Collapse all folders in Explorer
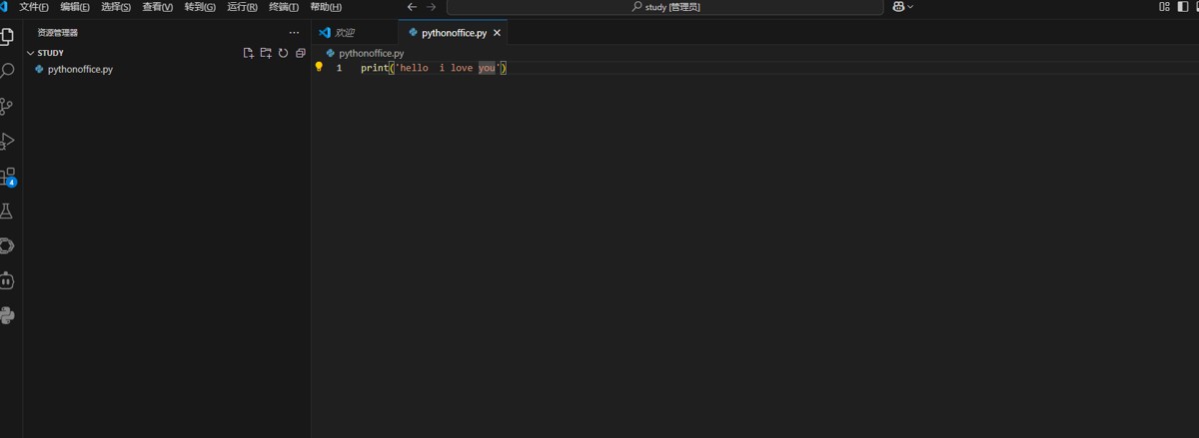This screenshot has width=1199, height=438. 300,53
